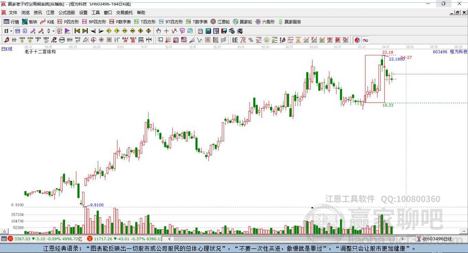Screen dimensions: 468x253
Task: Open the P四方形 tool
Action: pyautogui.click(x=68, y=22)
